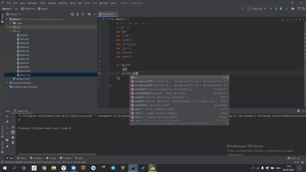
Task: Open the Debug tool window tab
Action: pos(51,158)
